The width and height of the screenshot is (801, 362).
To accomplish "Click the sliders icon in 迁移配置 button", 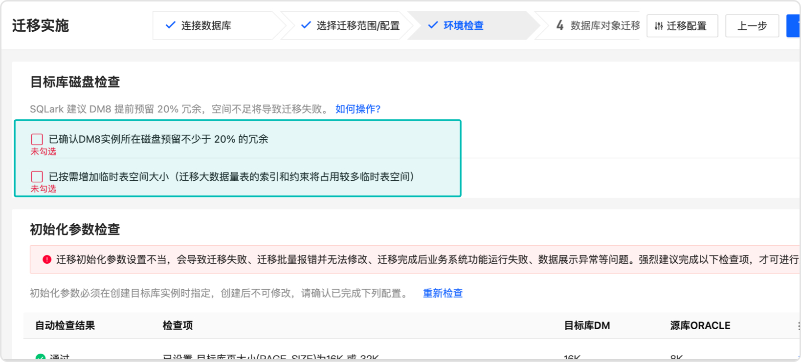I will click(x=659, y=26).
